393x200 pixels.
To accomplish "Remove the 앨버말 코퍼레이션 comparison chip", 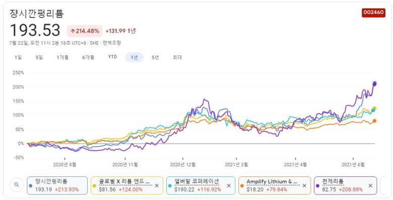I will [229, 186].
